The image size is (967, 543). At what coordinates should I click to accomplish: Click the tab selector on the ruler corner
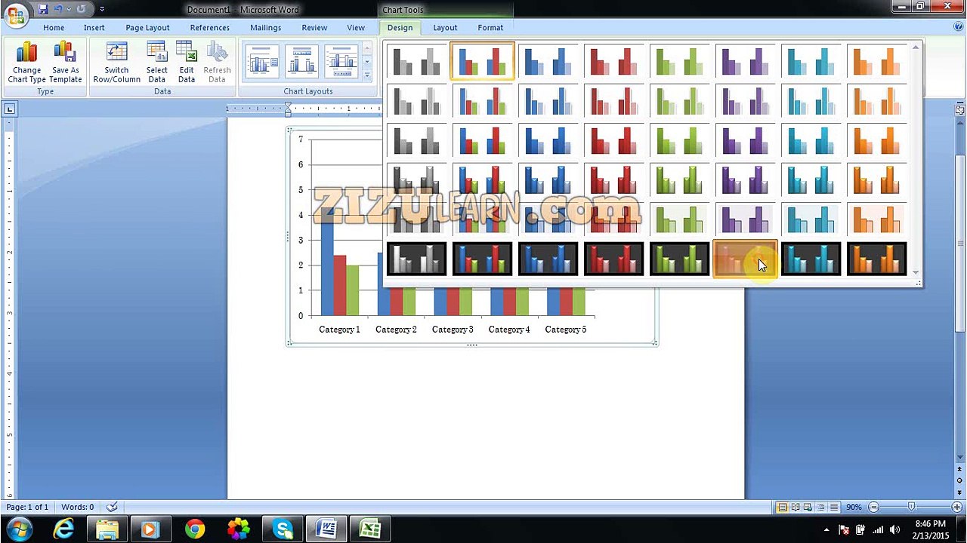(10, 109)
